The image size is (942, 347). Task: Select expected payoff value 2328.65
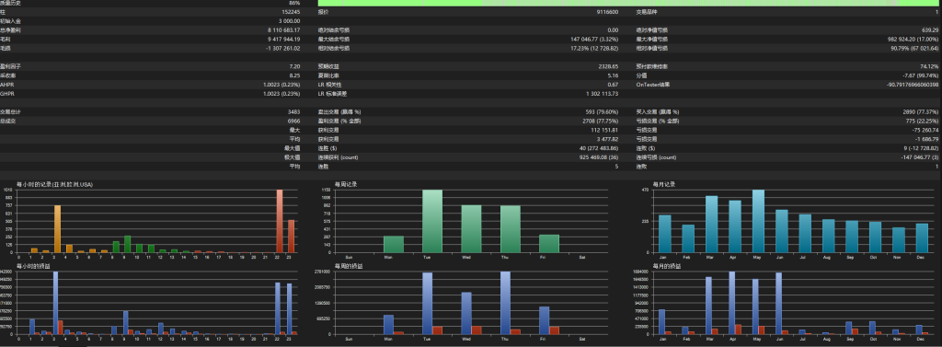pyautogui.click(x=609, y=66)
